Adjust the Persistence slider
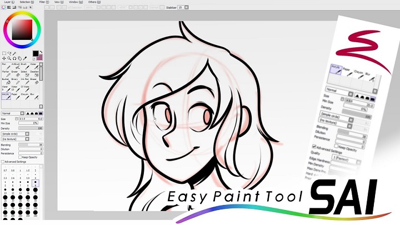 [31, 153]
